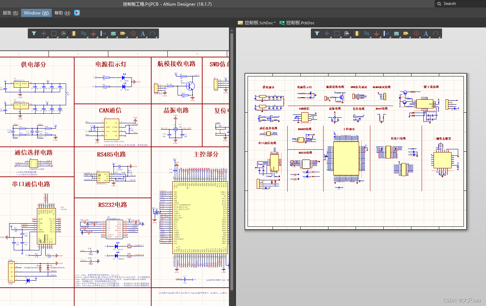Viewport: 486px width, 306px height.
Task: Select the red directive icon in right pane toolbar
Action: point(416,33)
